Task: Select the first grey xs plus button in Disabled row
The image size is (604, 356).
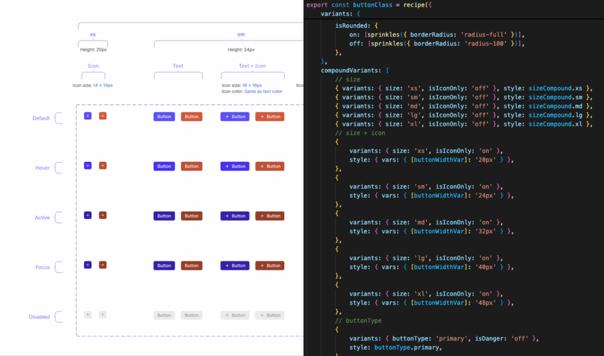Action: pos(88,315)
